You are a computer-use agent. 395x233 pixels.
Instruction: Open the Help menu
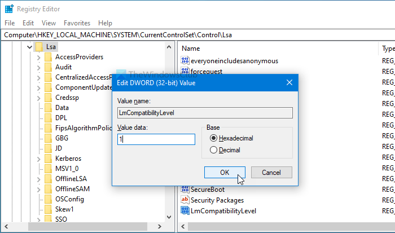point(105,23)
